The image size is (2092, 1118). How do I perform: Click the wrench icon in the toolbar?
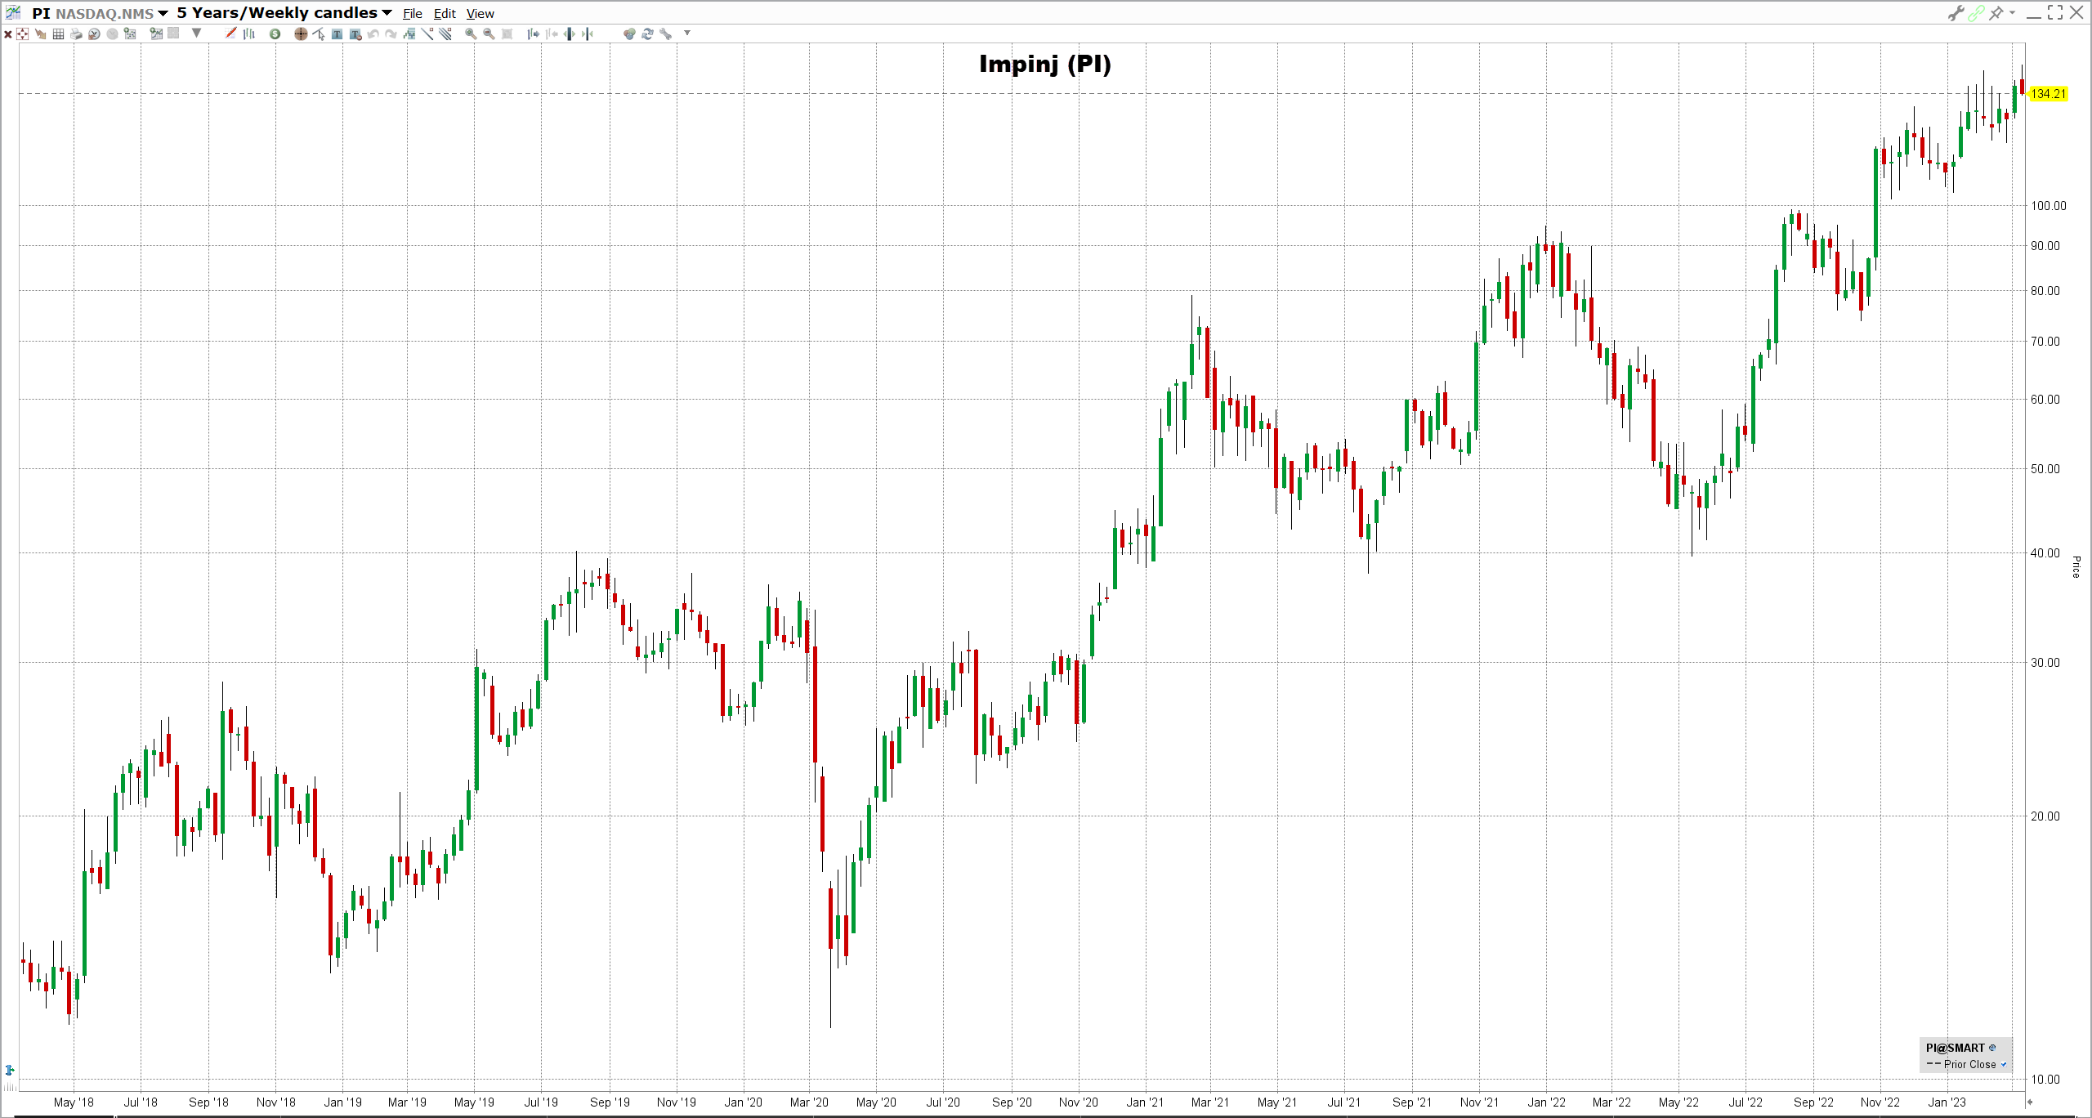[665, 34]
